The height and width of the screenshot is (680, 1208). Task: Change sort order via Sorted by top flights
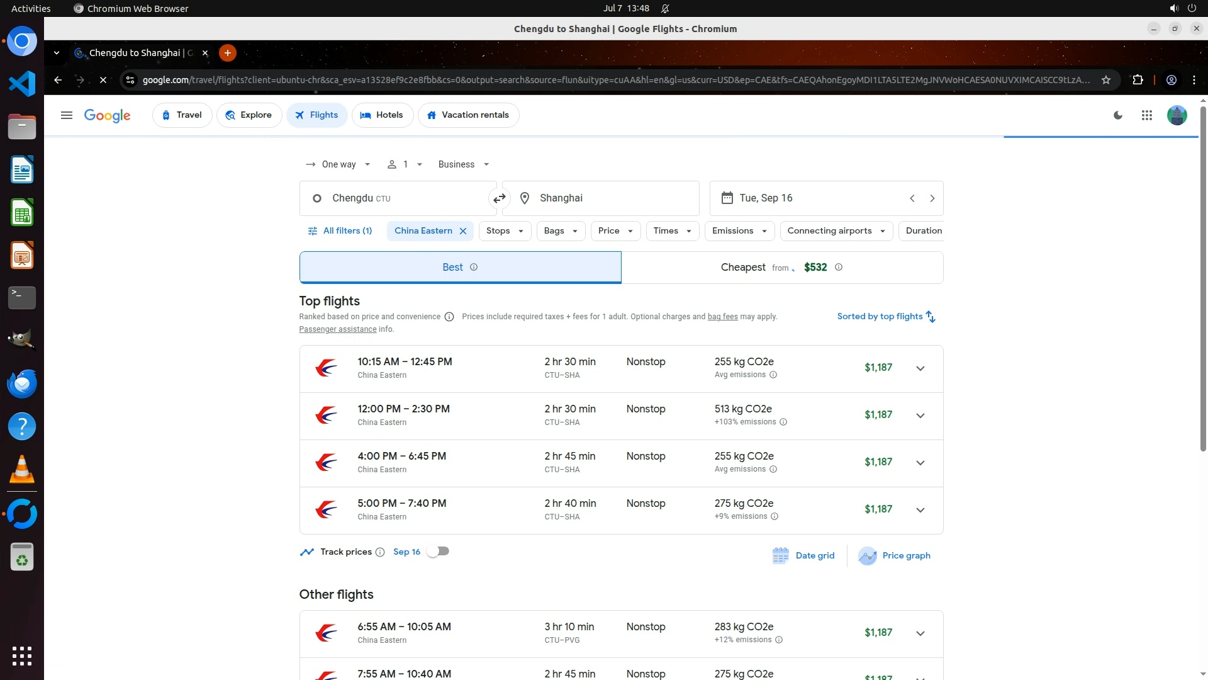point(886,317)
